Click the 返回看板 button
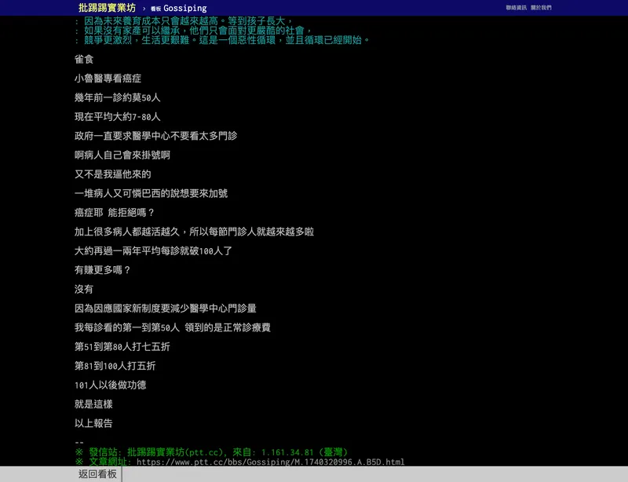This screenshot has height=482, width=628. coord(97,474)
